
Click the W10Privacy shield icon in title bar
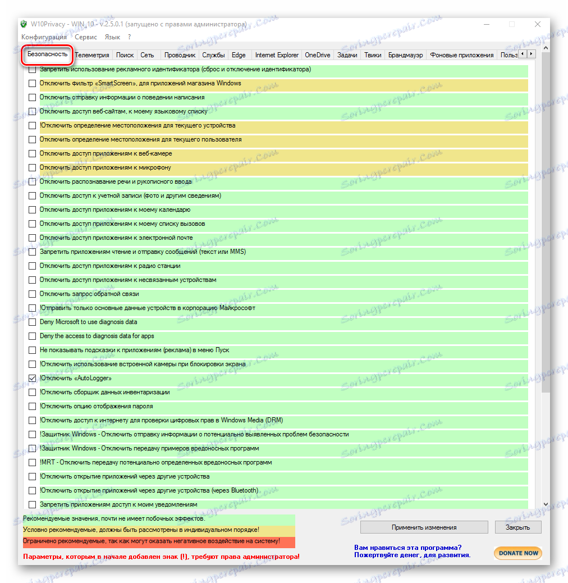[x=23, y=24]
